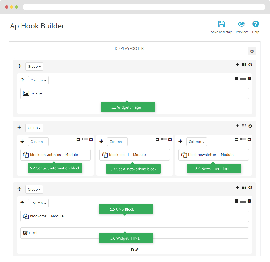Click the plus icon in first Group header
Viewport: 270px width, 262px height.
click(x=237, y=64)
